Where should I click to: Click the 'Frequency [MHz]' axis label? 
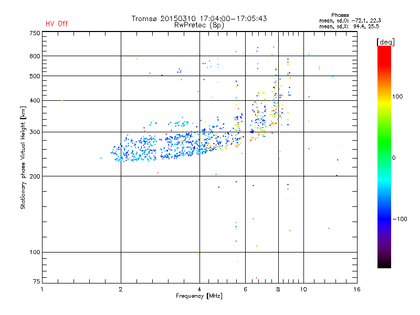199,296
